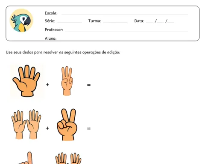Click the instruction text about adição
205x164 pixels.
(63, 52)
